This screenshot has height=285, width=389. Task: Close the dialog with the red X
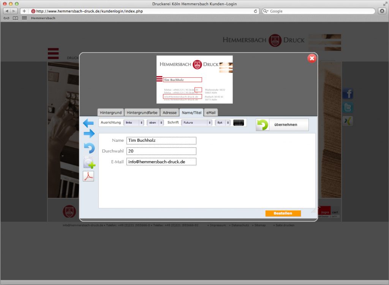pyautogui.click(x=312, y=58)
